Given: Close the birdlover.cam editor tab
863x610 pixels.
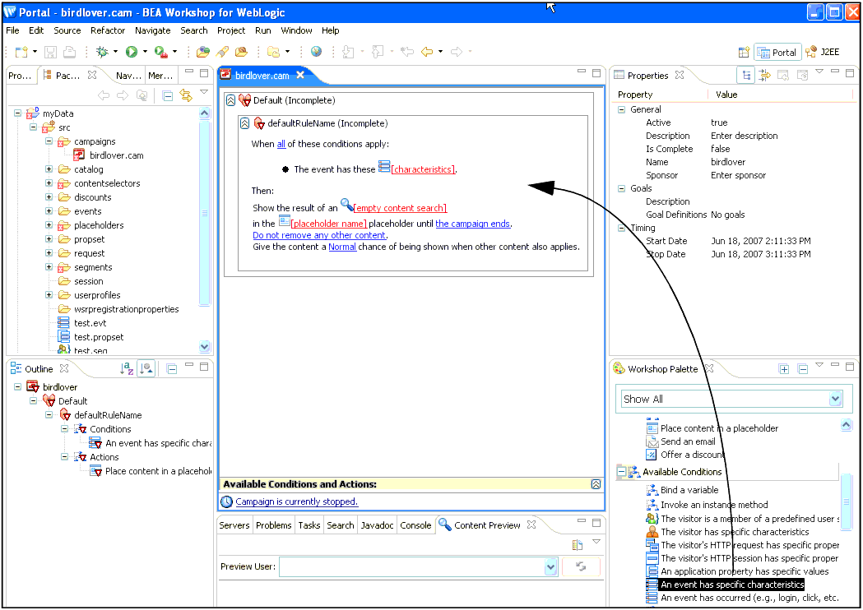Looking at the screenshot, I should [x=300, y=75].
